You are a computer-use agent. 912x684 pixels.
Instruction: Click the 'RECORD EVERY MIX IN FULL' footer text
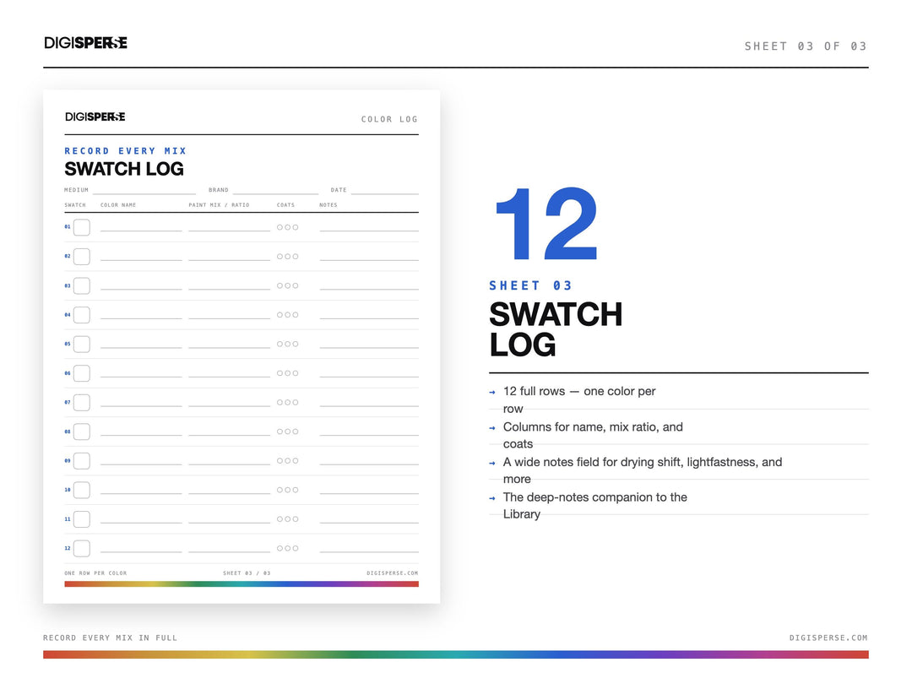[x=110, y=638]
